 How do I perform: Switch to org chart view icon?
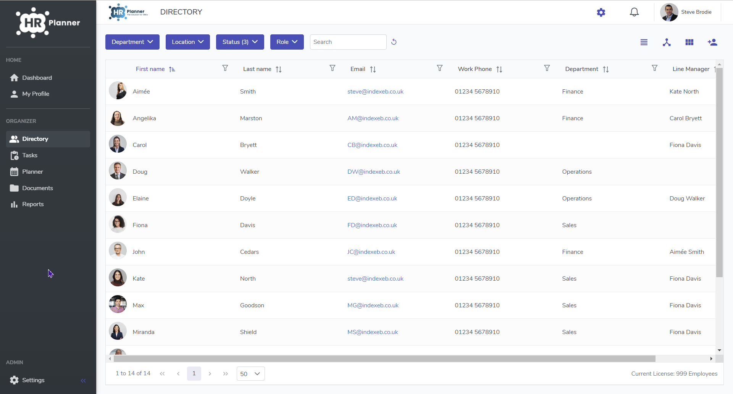coord(667,42)
